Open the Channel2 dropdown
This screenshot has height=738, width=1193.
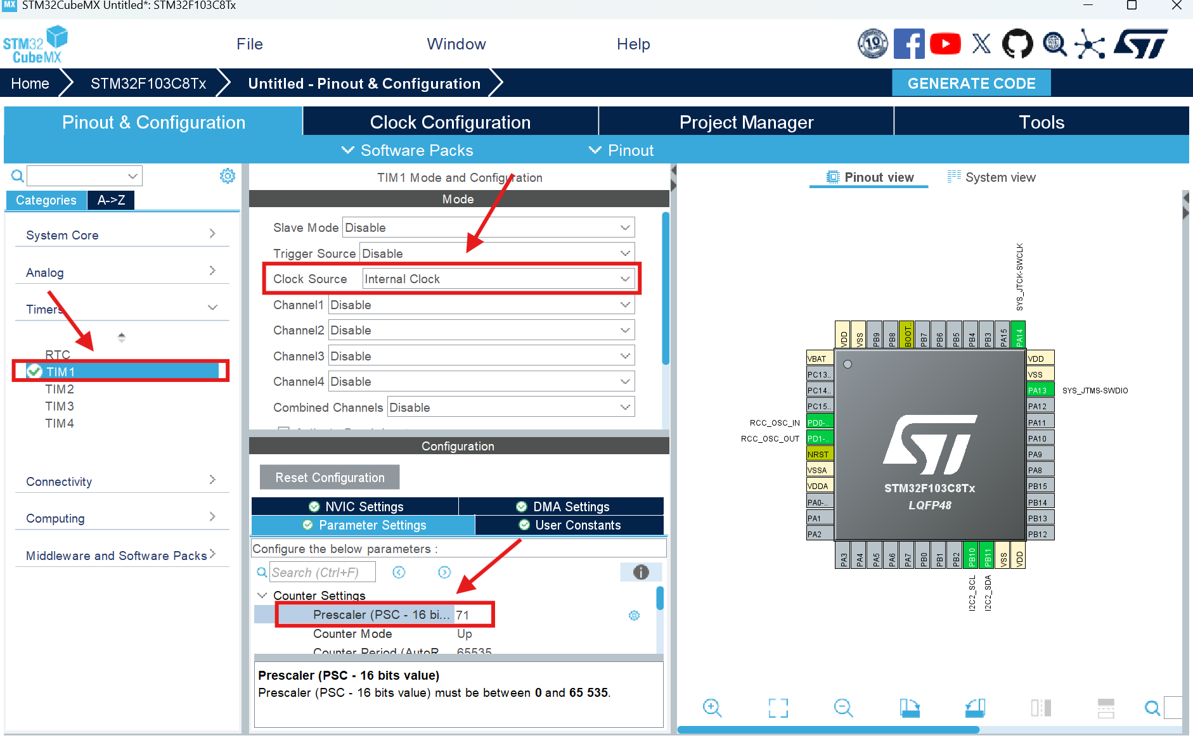(481, 330)
